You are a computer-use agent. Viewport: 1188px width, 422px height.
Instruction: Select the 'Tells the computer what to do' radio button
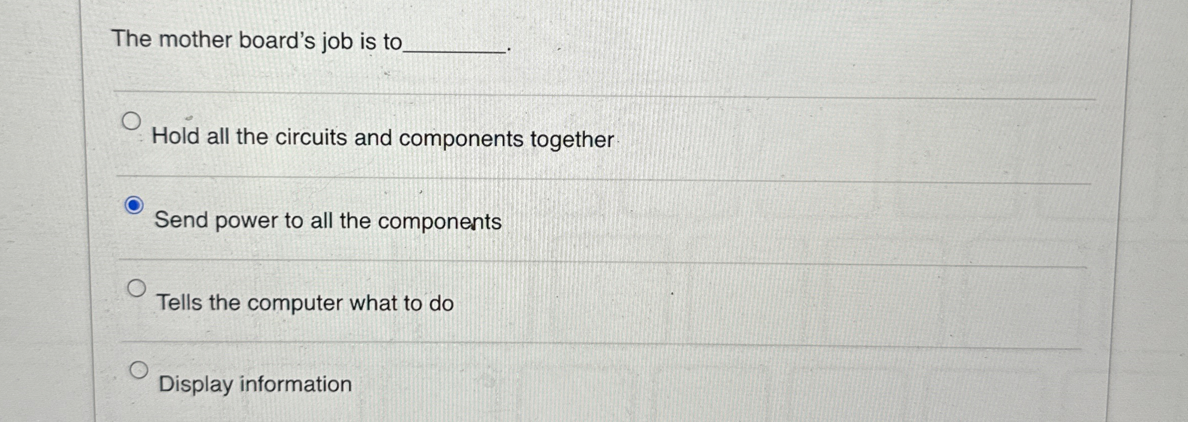tap(137, 286)
